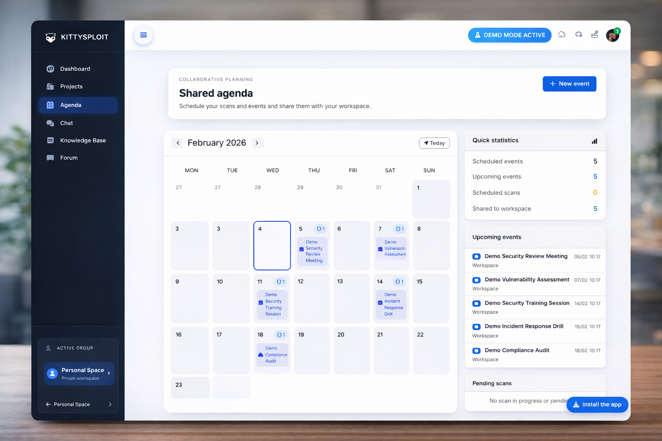Toggle the hamburger menu button
The image size is (662, 441).
pos(143,35)
